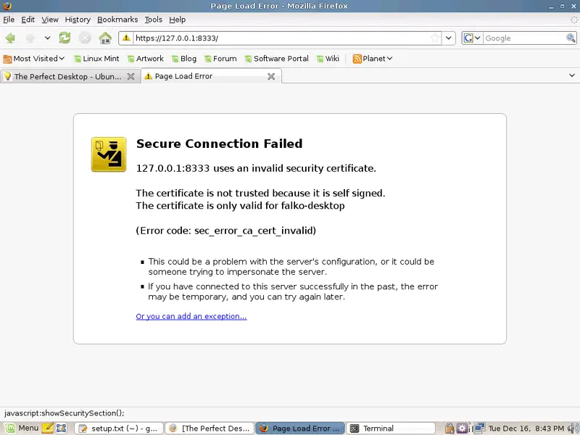Expand the address bar URL history dropdown

point(448,38)
